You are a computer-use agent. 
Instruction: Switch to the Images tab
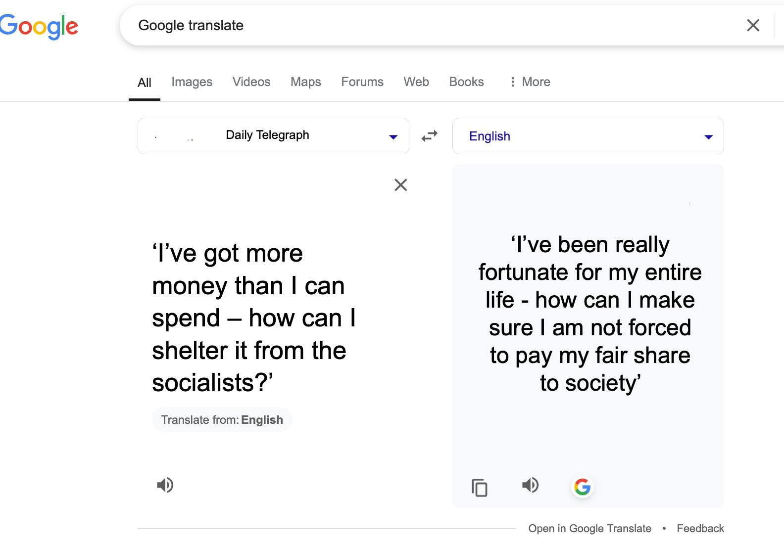click(x=192, y=82)
